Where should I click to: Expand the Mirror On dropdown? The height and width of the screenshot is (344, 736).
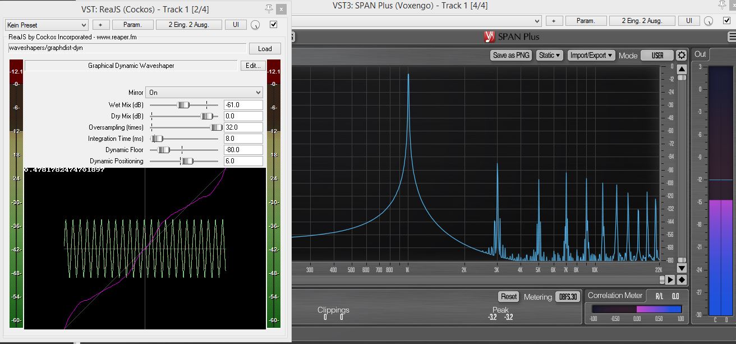204,93
